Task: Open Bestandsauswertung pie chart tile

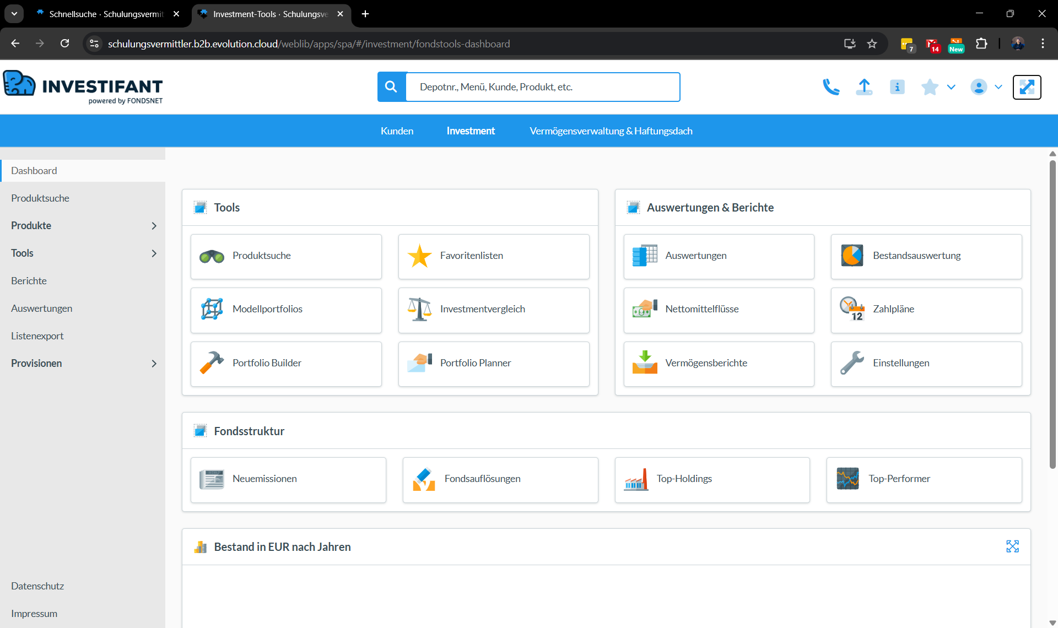Action: pos(926,256)
